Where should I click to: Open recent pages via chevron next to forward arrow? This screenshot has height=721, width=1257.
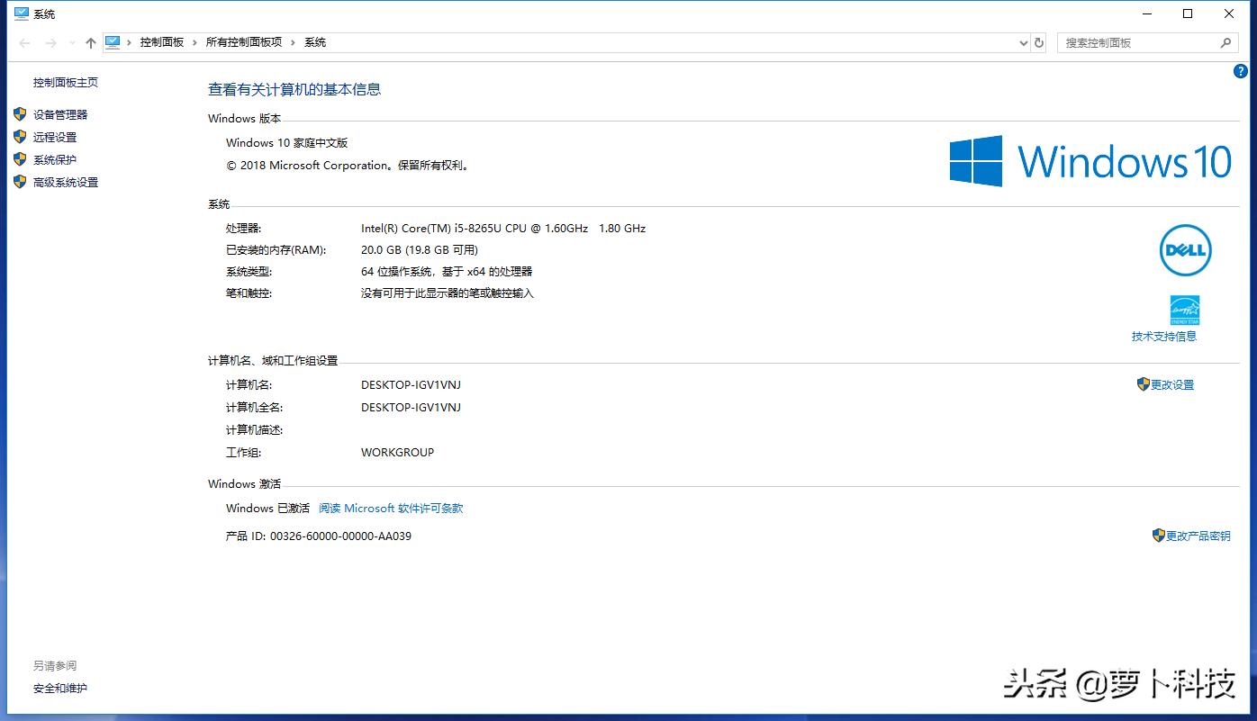coord(71,42)
